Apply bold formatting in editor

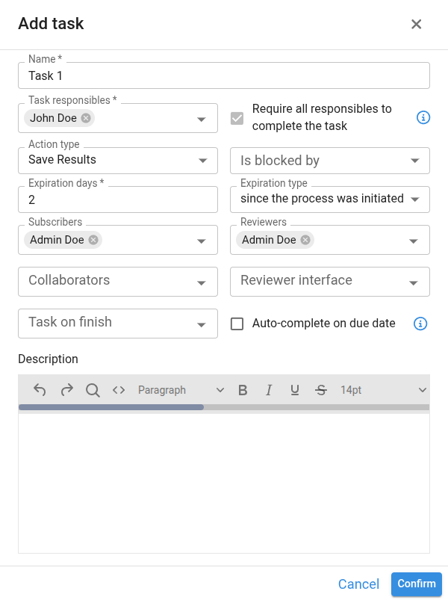(x=243, y=390)
